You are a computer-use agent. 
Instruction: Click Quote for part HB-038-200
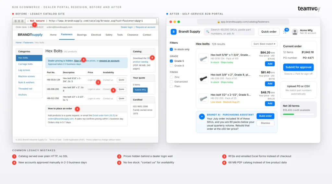[x=121, y=89]
